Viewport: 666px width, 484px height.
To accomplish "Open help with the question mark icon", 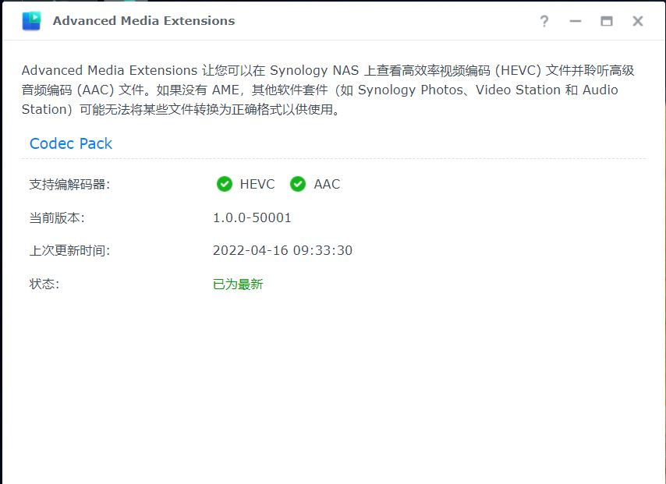I will coord(544,21).
